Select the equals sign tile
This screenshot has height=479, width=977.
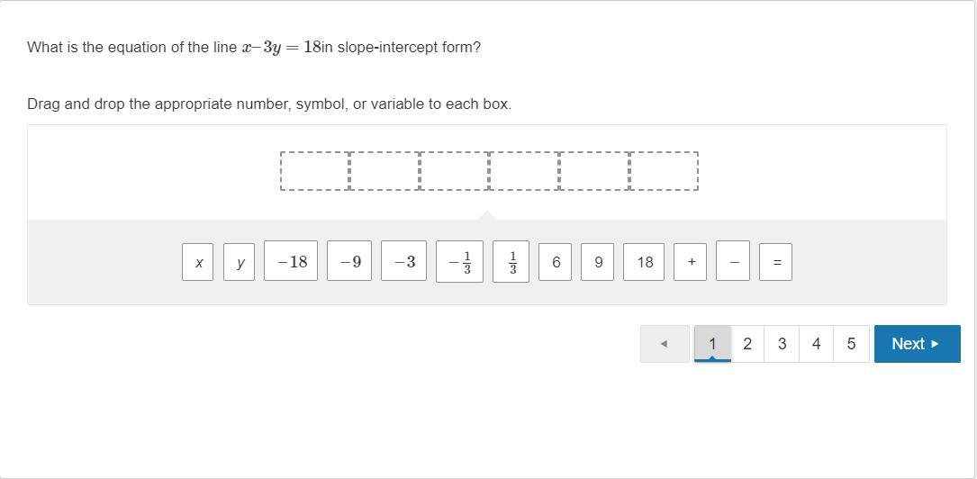(776, 262)
